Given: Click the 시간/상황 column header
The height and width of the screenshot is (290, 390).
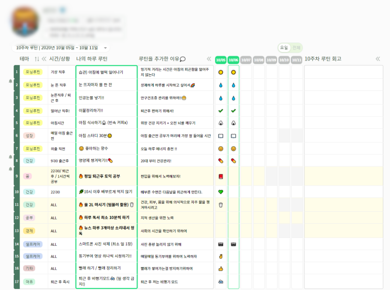Looking at the screenshot, I should click(x=59, y=59).
